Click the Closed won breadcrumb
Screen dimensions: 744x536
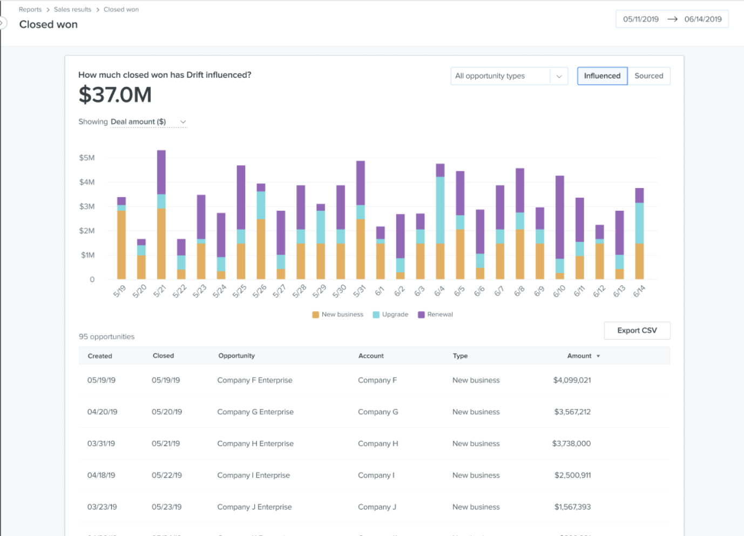pos(121,9)
